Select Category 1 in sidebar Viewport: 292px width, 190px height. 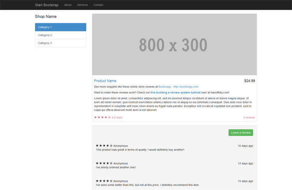[60, 27]
